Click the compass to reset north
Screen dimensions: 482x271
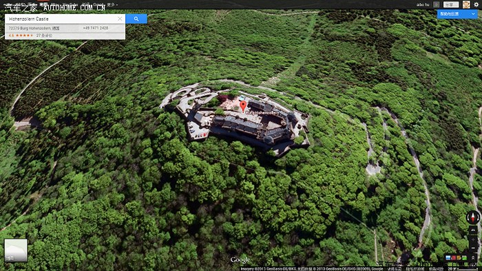click(473, 217)
